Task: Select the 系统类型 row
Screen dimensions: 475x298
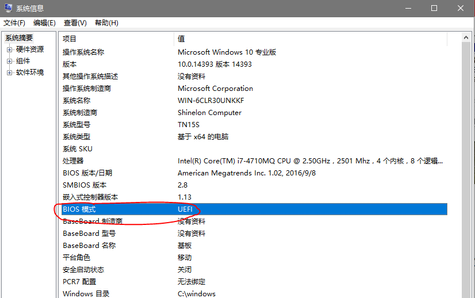Action: (254, 137)
